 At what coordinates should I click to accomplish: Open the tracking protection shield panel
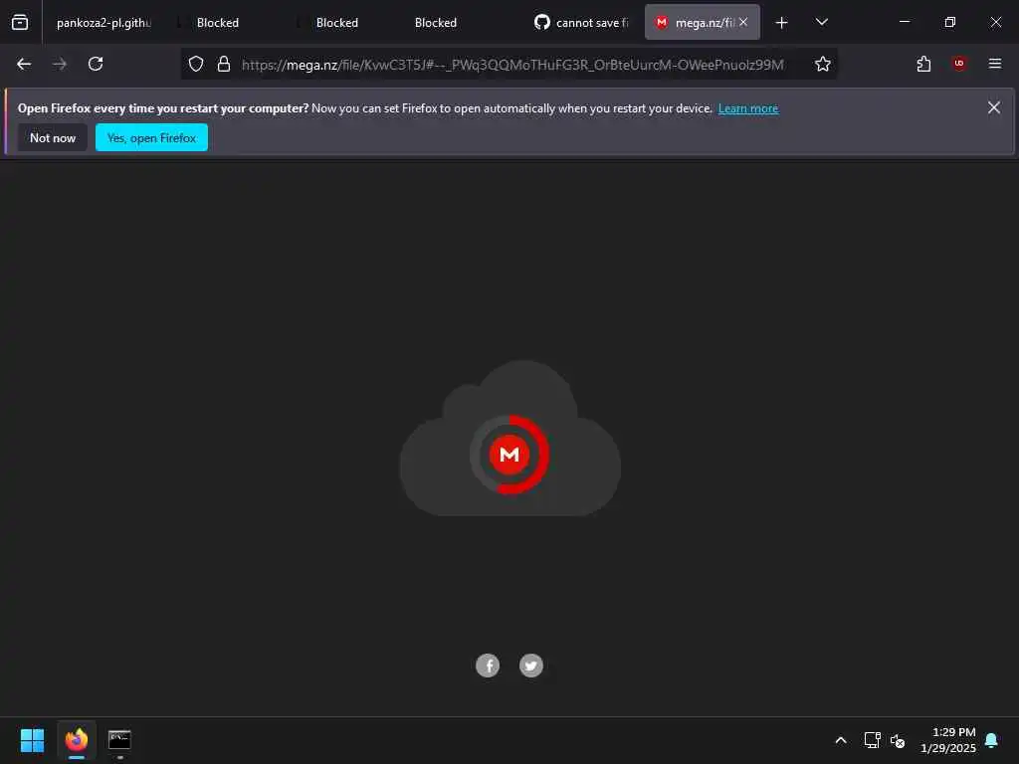coord(196,64)
